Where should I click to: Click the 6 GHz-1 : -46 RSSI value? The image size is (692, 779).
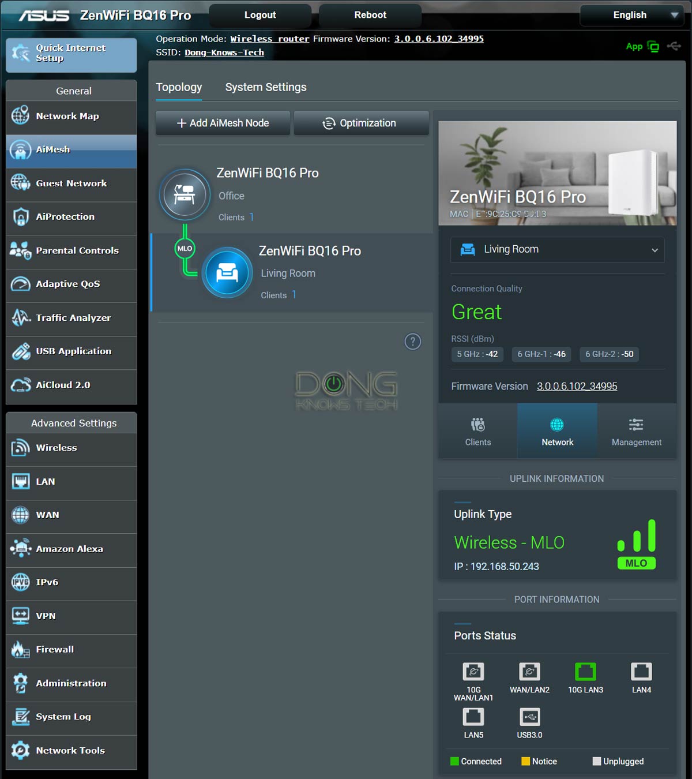pyautogui.click(x=541, y=354)
